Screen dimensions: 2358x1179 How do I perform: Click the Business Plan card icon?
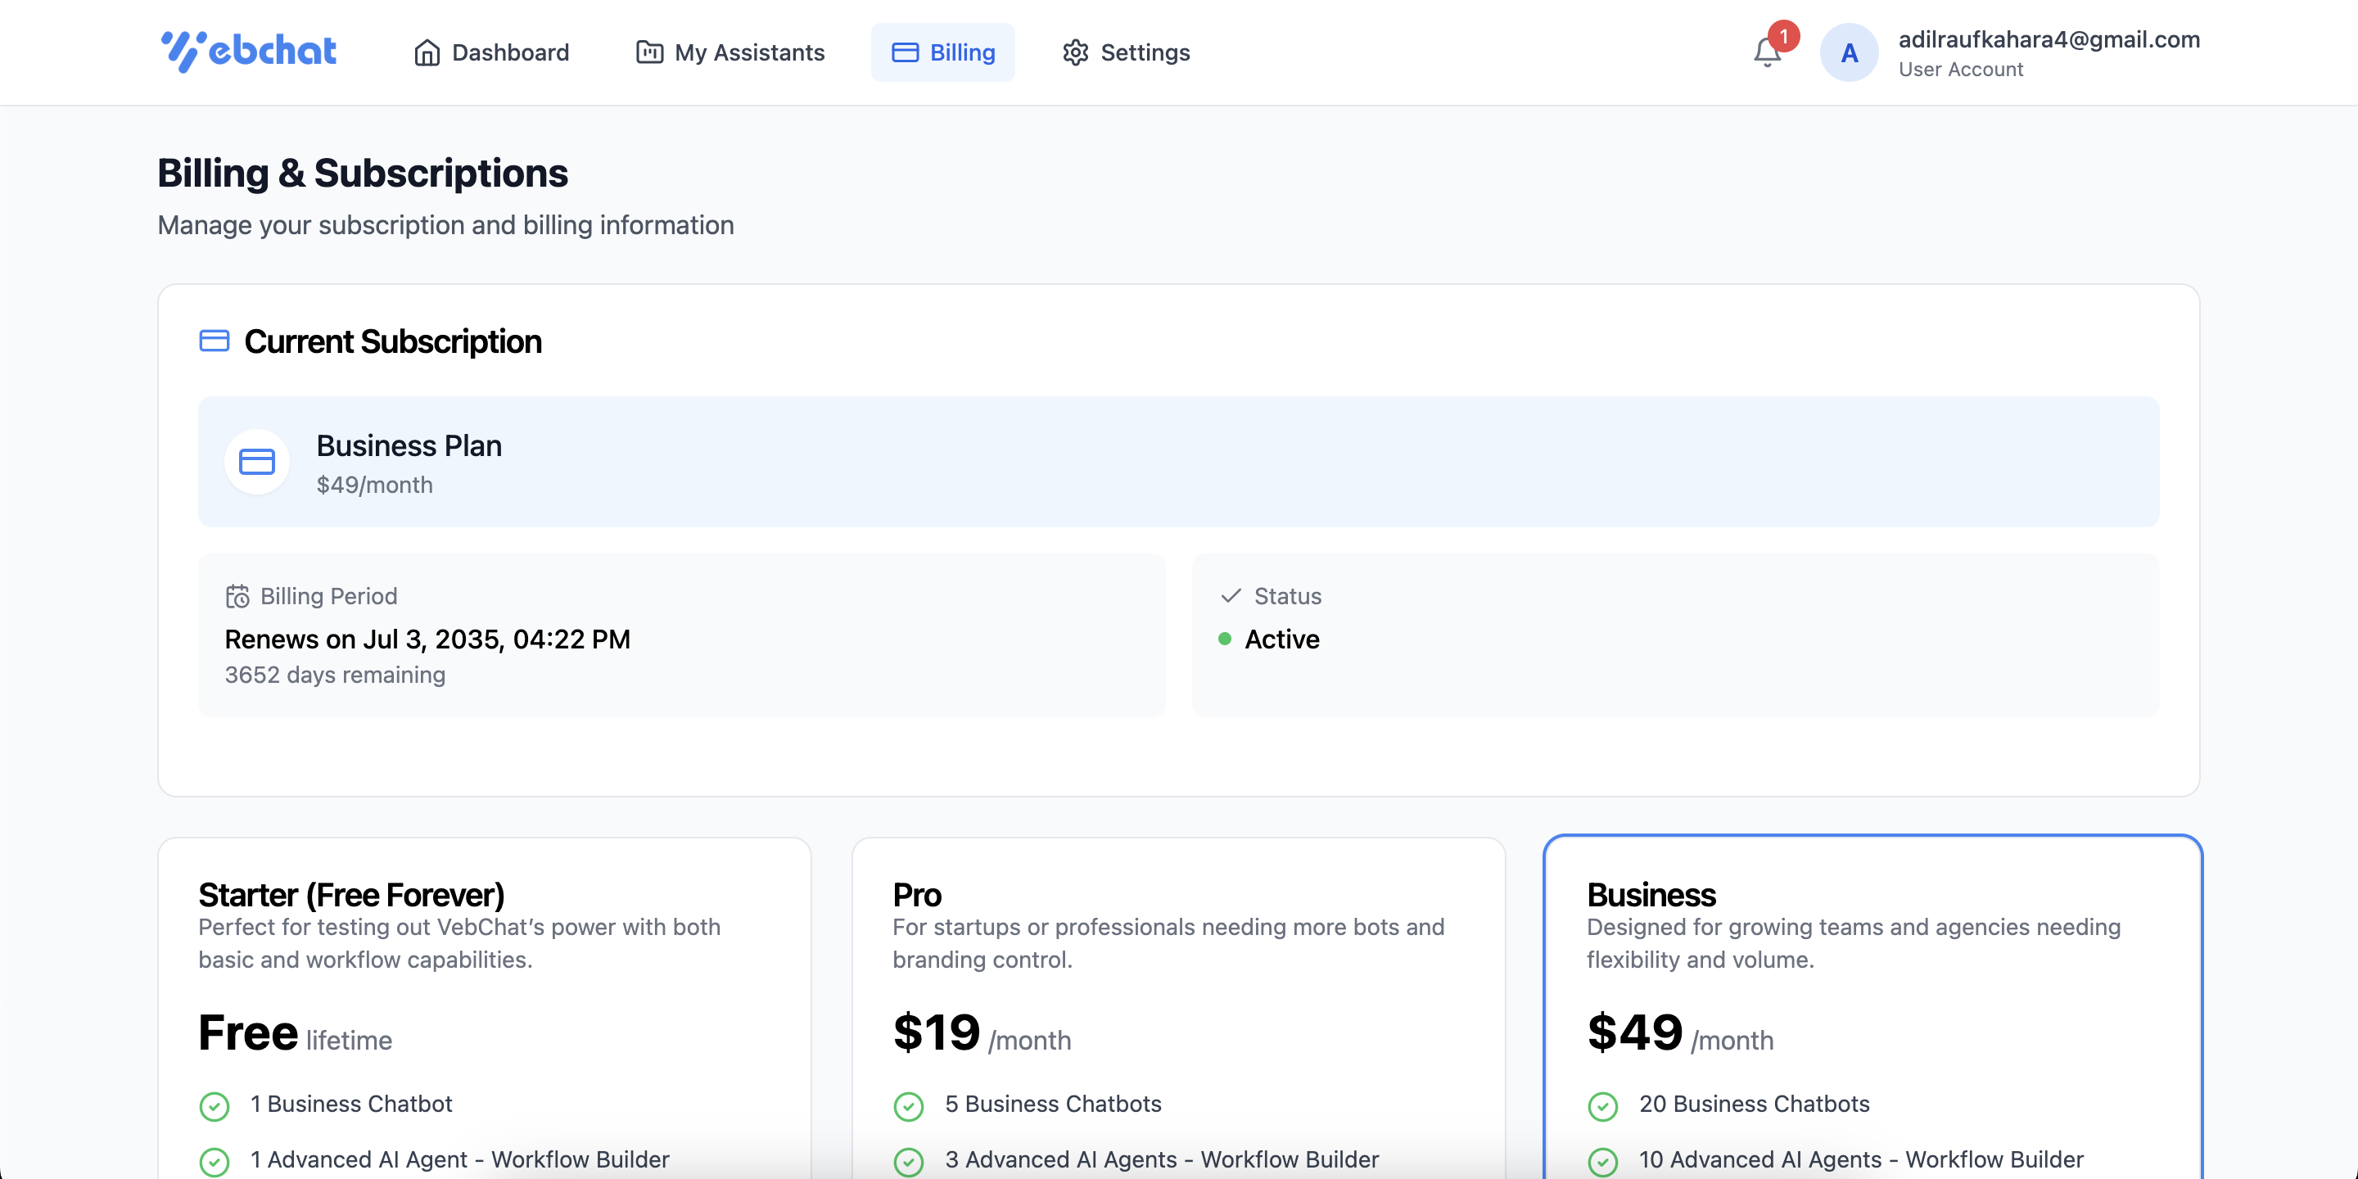tap(257, 463)
